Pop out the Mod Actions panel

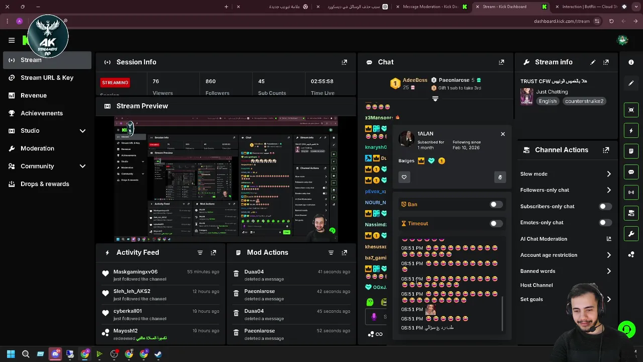tap(344, 253)
